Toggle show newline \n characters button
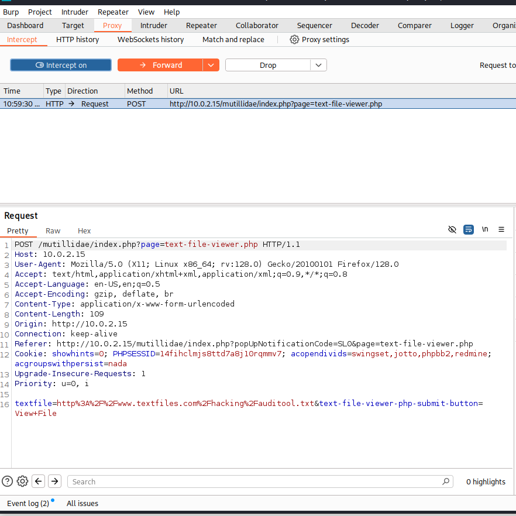Image resolution: width=516 pixels, height=516 pixels. [x=485, y=229]
